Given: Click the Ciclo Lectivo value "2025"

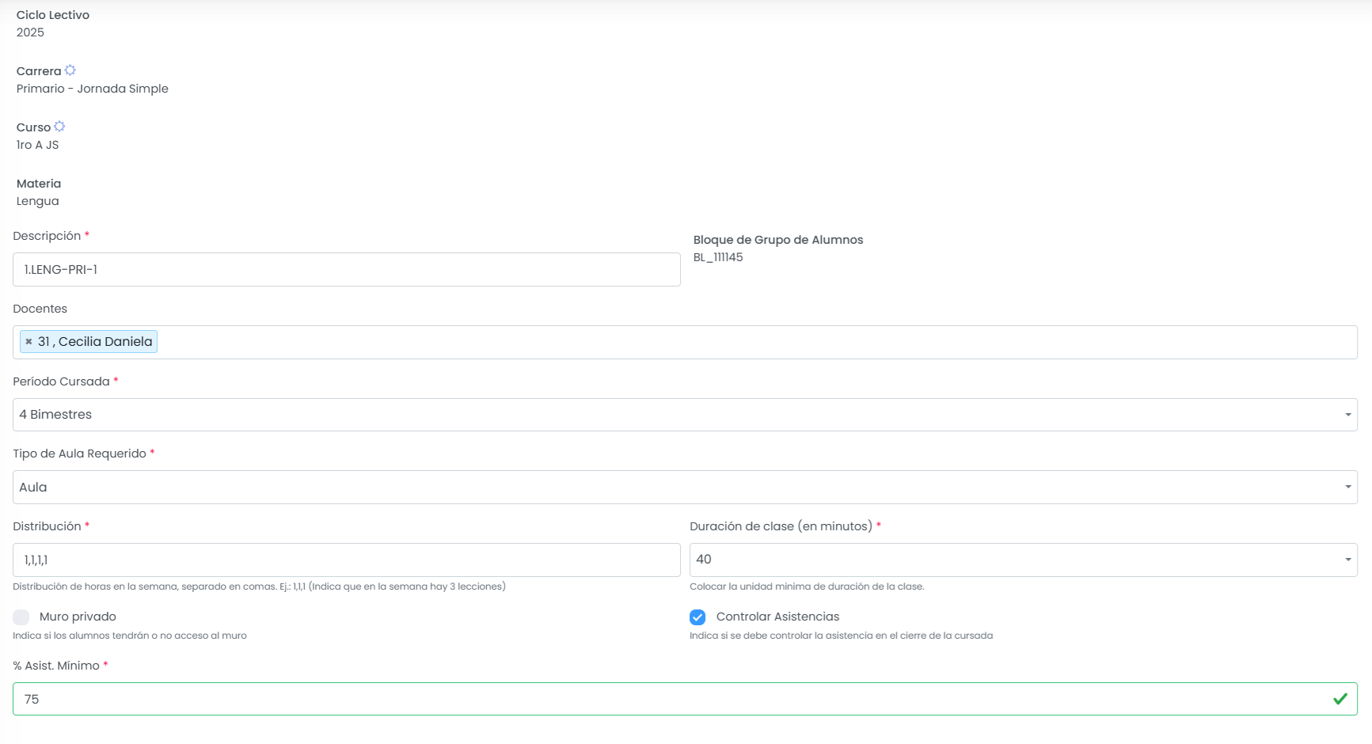Looking at the screenshot, I should (30, 32).
